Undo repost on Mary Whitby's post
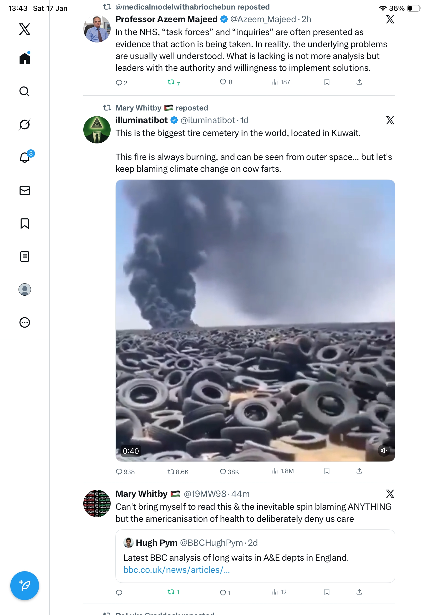The width and height of the screenshot is (429, 615). point(171,592)
